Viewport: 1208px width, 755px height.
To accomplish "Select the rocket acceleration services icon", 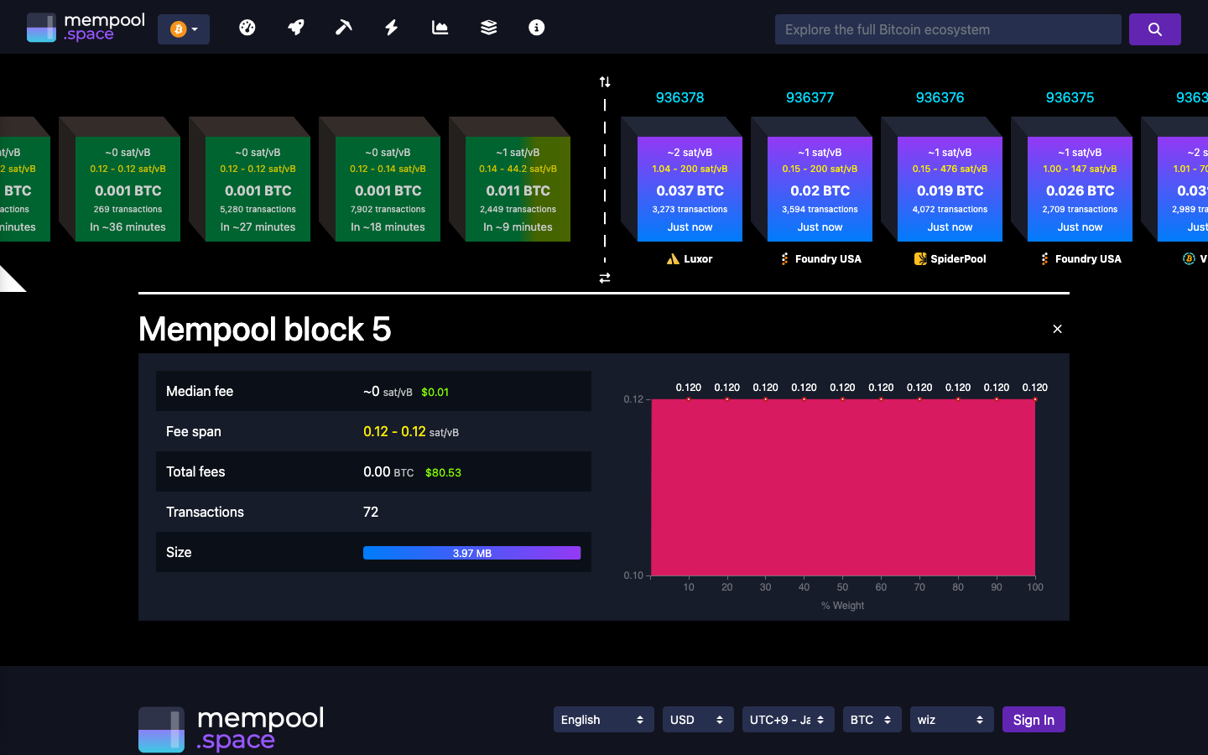I will click(295, 27).
